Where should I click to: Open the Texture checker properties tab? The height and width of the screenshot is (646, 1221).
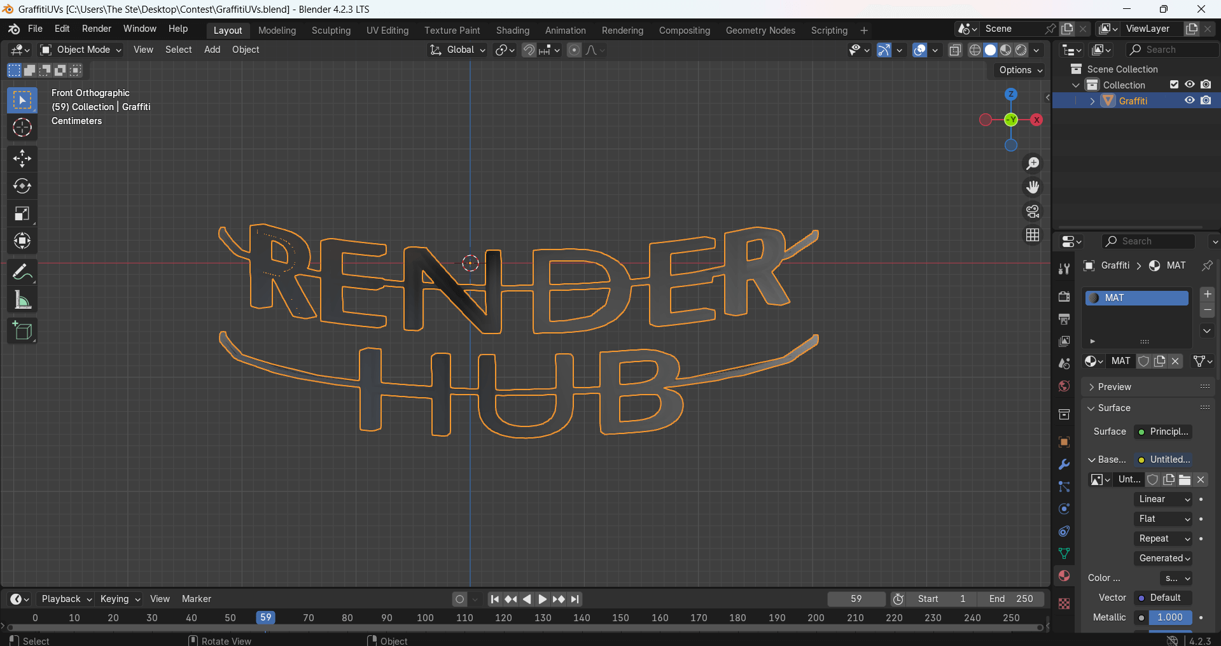coord(1064,603)
